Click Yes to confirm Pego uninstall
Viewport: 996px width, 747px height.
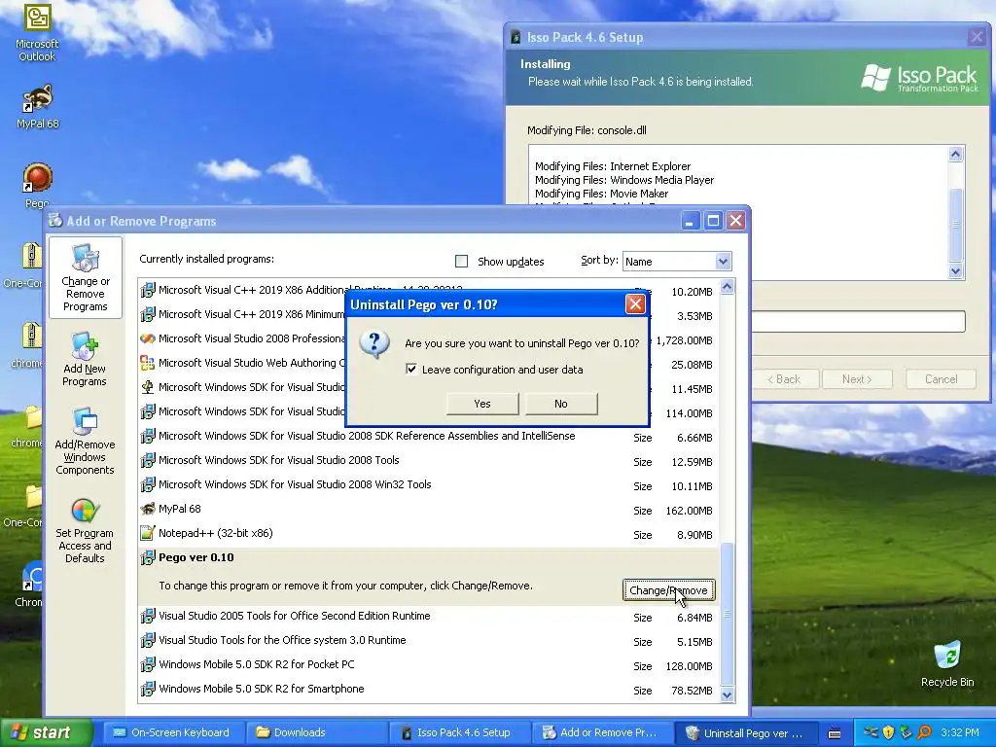[482, 404]
